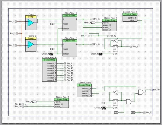
Task: Click the Pin_6 output terminal
Action: [x=92, y=19]
